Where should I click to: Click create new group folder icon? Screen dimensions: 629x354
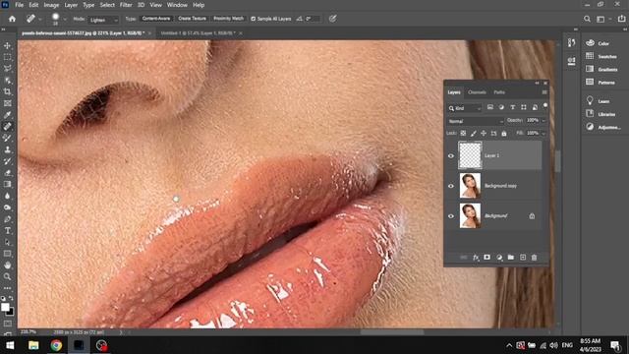coord(511,258)
